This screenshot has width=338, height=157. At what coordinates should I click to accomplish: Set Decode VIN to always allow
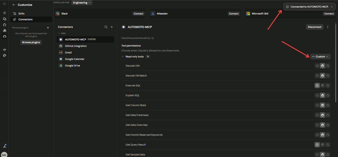coord(317,66)
